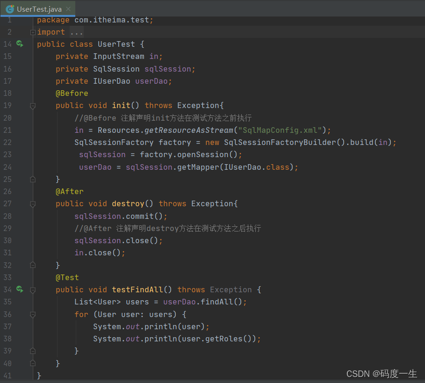Run UserTest class via gutter icon
The image size is (425, 383).
pyautogui.click(x=20, y=43)
